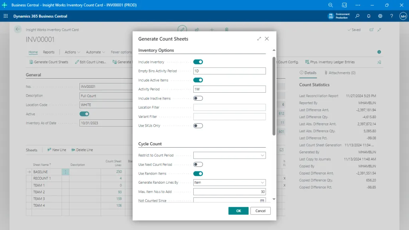Click the help question mark icon

pos(391,16)
